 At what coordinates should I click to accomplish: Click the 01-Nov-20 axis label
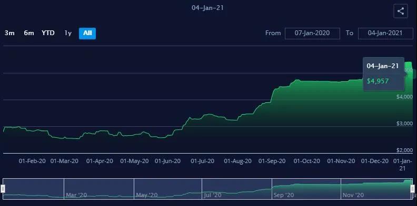pyautogui.click(x=341, y=161)
